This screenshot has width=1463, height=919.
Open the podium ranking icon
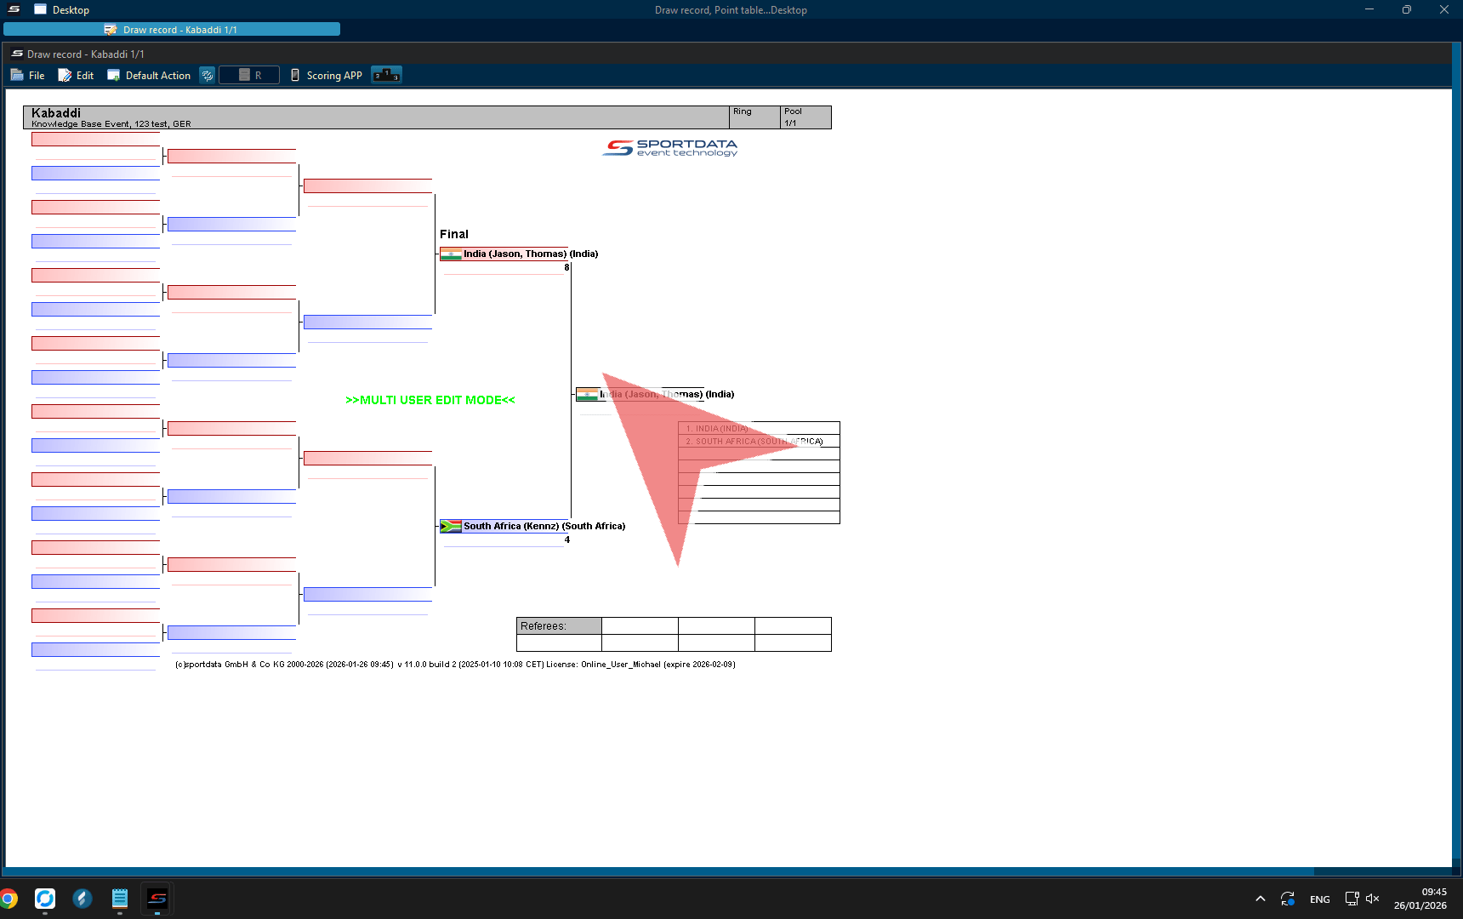point(386,76)
